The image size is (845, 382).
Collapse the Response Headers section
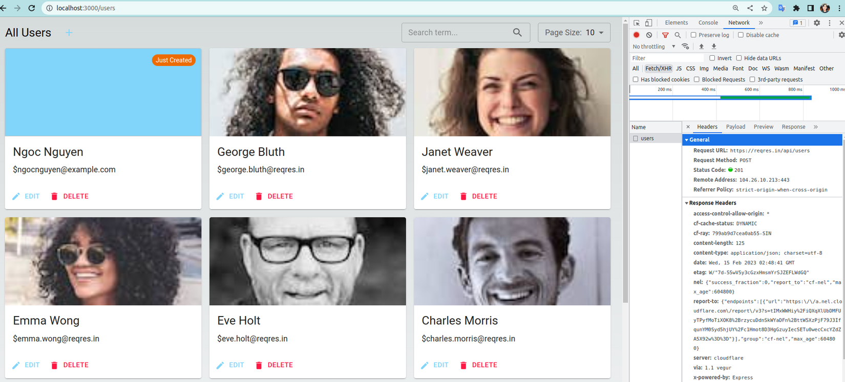pyautogui.click(x=687, y=203)
